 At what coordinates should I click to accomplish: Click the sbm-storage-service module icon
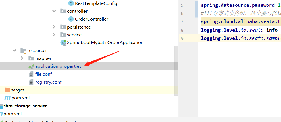(1, 106)
